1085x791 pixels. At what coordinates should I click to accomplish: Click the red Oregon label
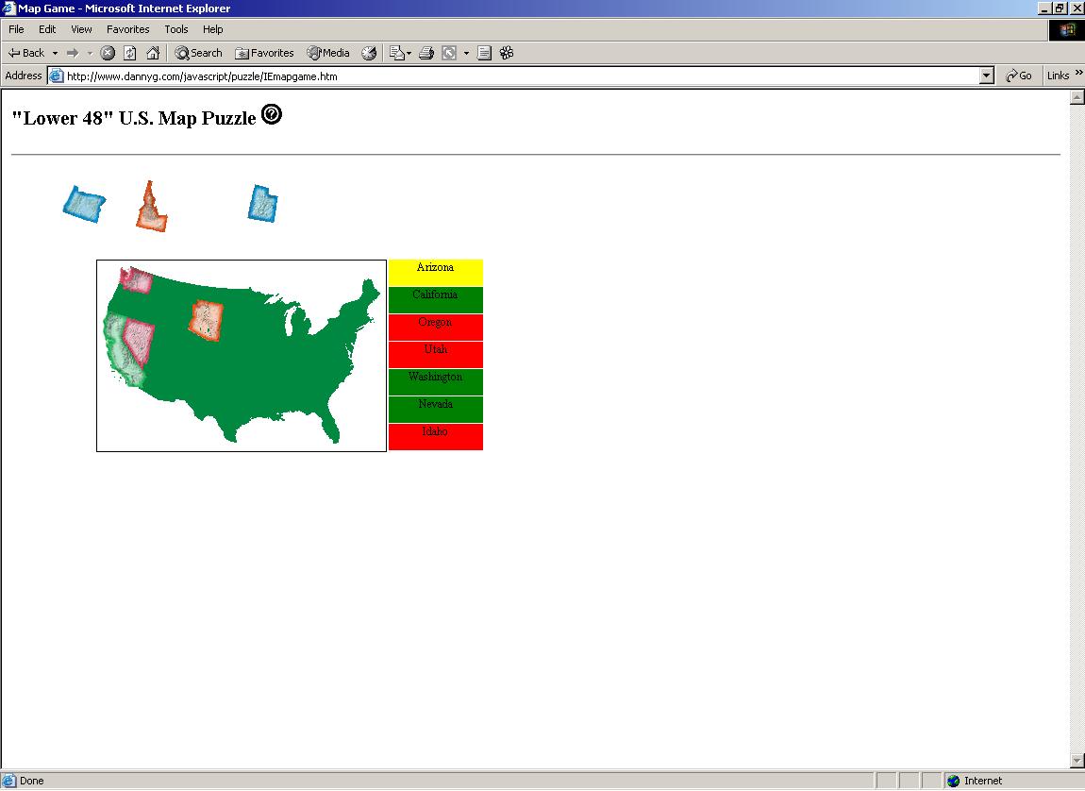click(x=436, y=328)
